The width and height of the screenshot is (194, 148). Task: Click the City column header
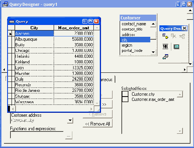(34, 28)
